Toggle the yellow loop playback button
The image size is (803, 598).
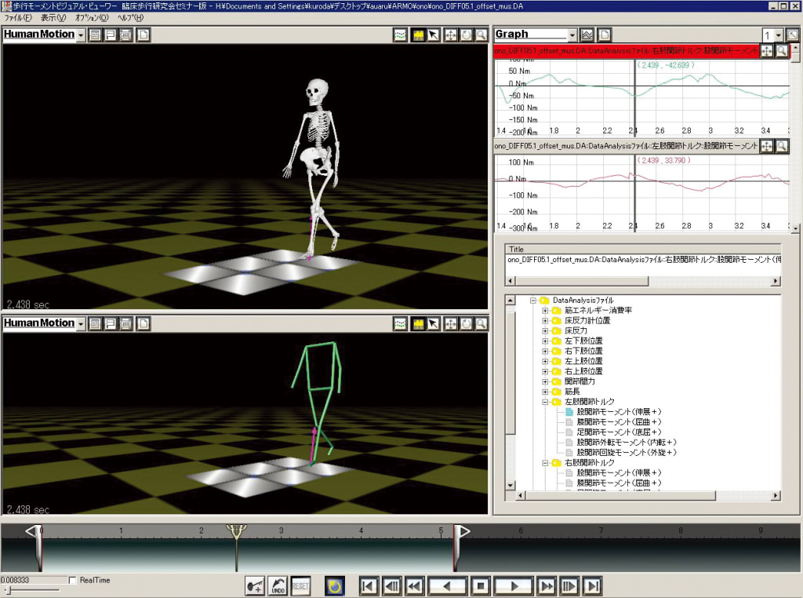[336, 585]
